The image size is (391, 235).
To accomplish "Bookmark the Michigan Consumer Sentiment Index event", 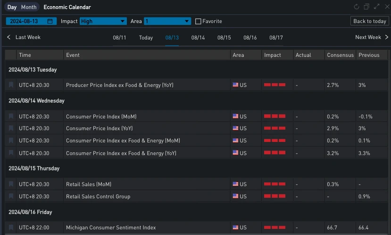I will [x=11, y=227].
